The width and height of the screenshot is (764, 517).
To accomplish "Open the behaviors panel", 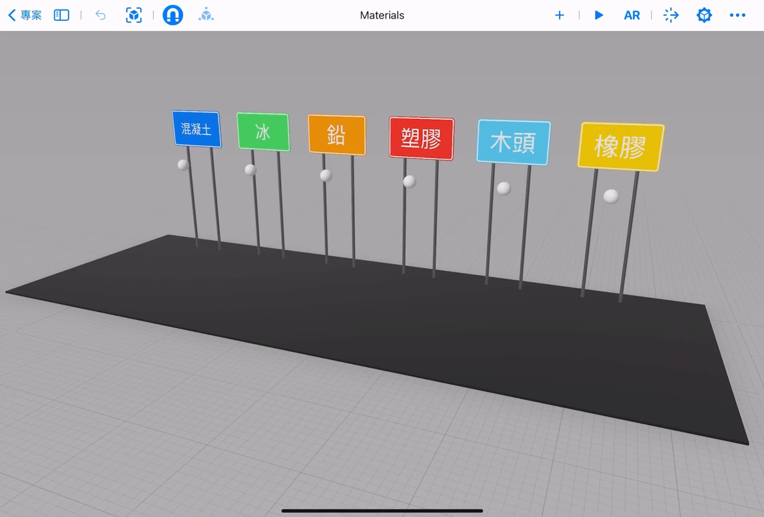I will [671, 15].
